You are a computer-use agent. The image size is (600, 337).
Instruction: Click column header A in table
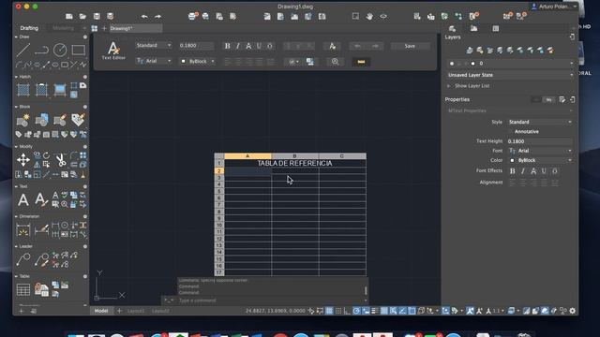[x=247, y=156]
